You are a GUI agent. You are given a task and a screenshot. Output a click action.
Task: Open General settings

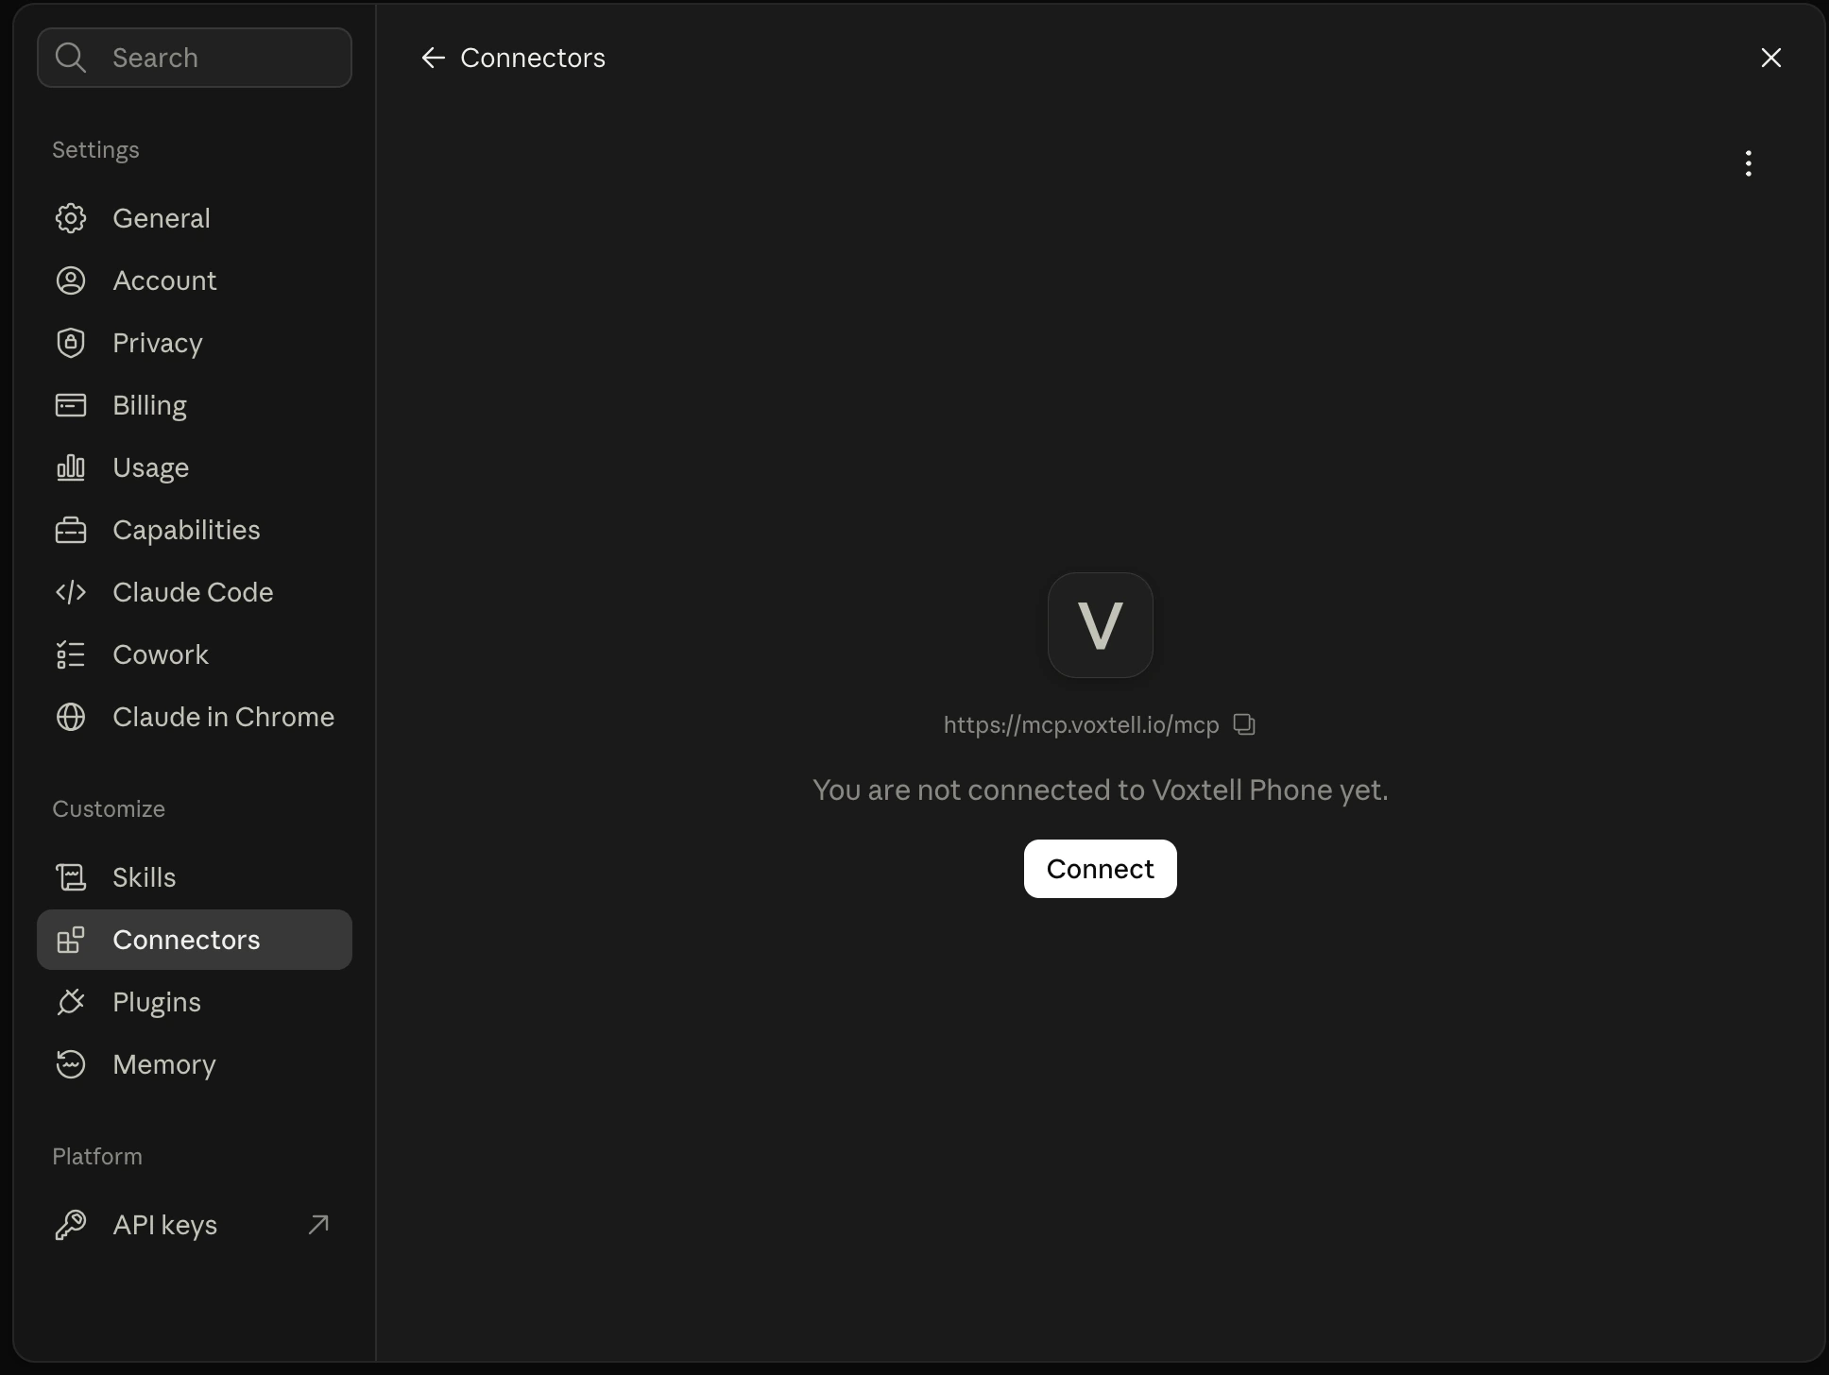[x=195, y=218]
